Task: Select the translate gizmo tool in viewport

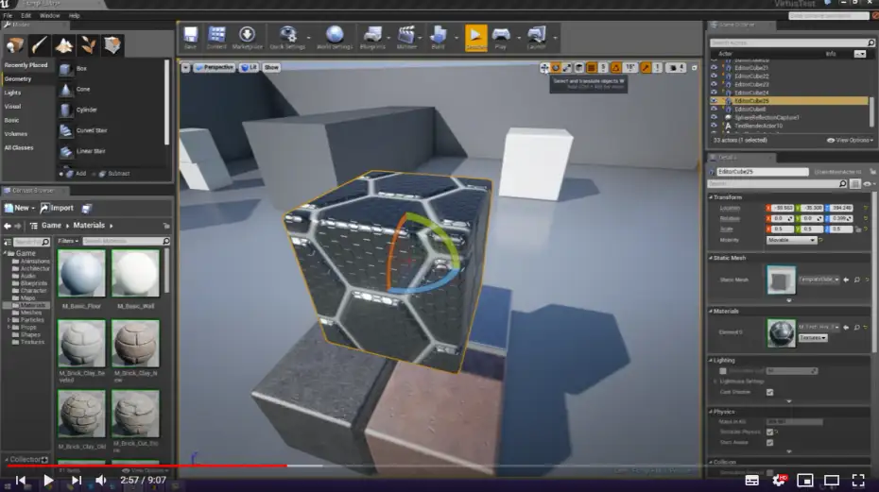Action: click(x=544, y=68)
